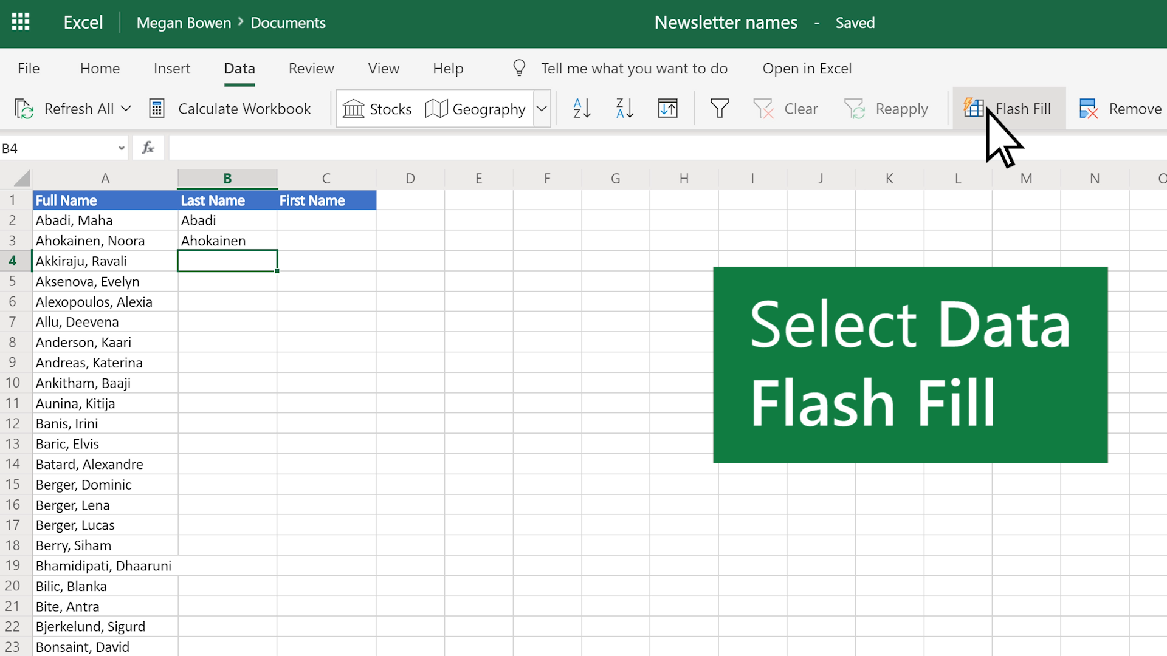Open the Refresh All dropdown arrow

click(x=126, y=108)
